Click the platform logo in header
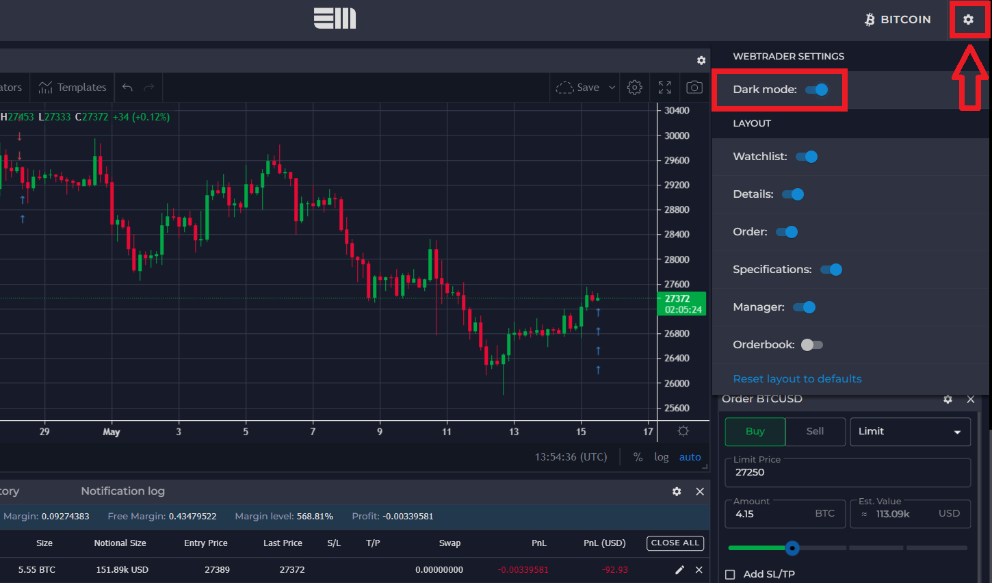 pyautogui.click(x=335, y=18)
